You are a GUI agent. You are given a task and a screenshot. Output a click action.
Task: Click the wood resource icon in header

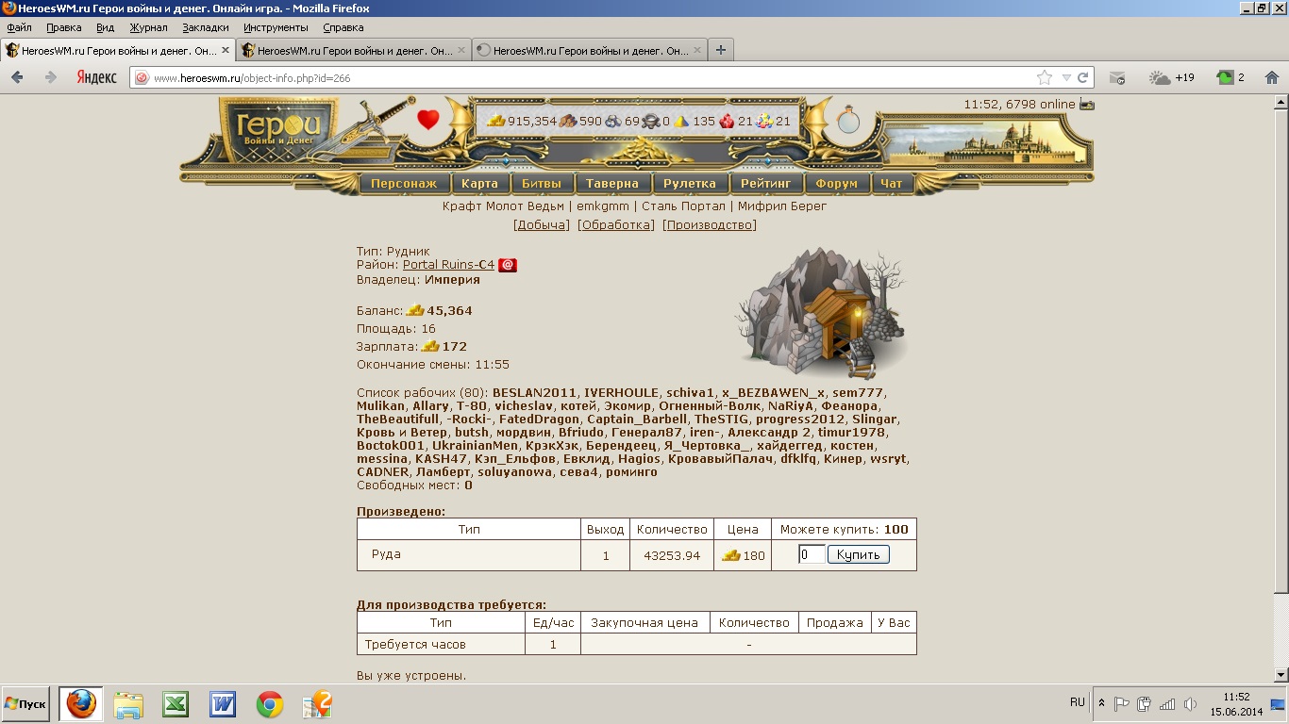[568, 121]
